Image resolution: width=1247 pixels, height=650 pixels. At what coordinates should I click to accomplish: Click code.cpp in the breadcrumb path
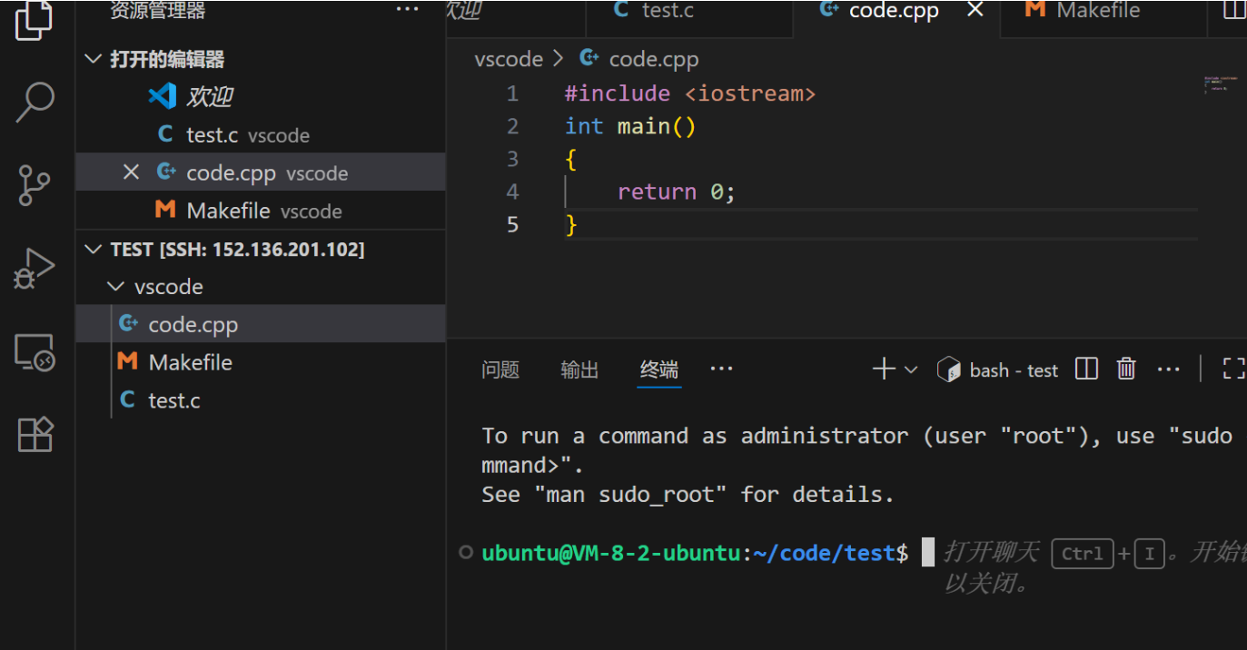(x=654, y=59)
